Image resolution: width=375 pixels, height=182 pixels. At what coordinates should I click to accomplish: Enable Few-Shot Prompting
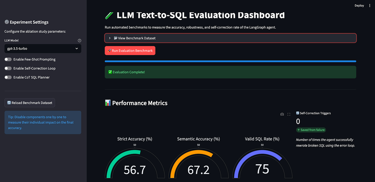pyautogui.click(x=8, y=59)
